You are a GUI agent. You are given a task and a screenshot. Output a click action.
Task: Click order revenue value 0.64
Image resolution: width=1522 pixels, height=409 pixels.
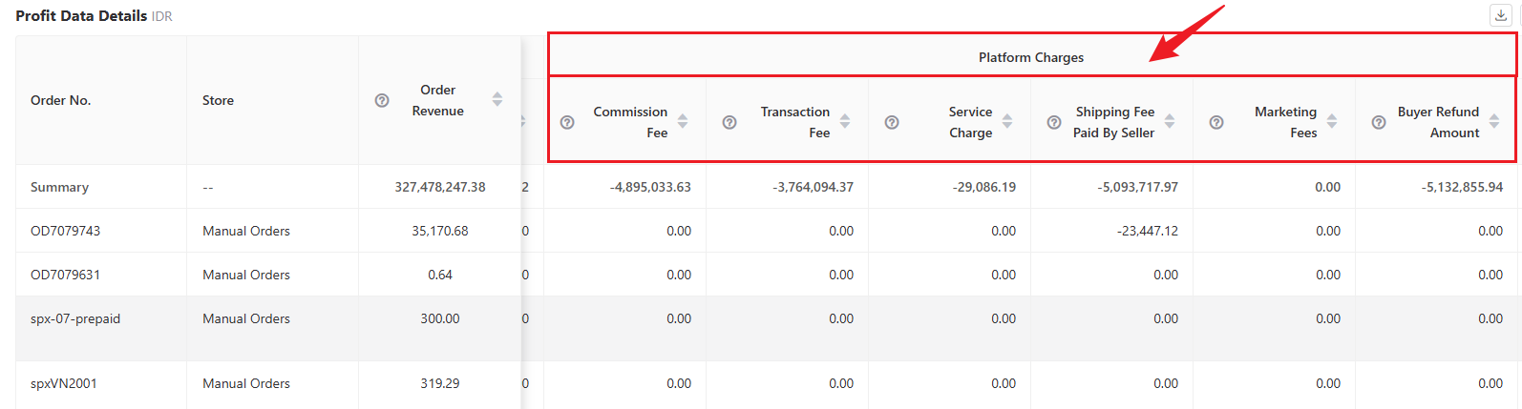(x=440, y=275)
